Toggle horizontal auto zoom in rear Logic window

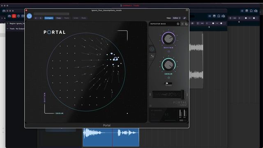[x=235, y=18]
